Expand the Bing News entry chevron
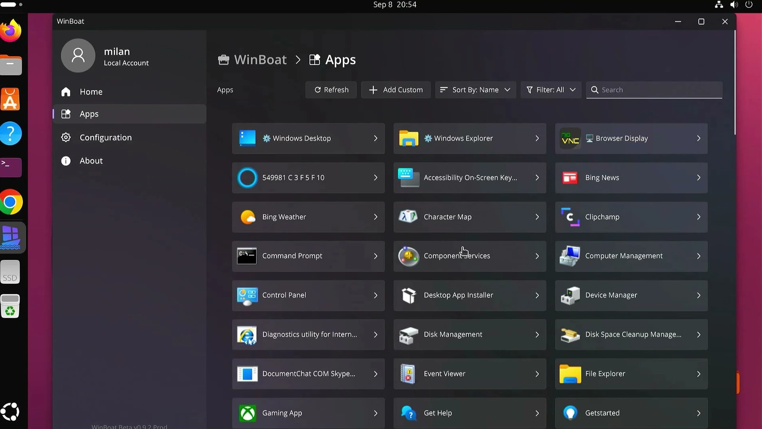This screenshot has height=429, width=762. click(699, 178)
